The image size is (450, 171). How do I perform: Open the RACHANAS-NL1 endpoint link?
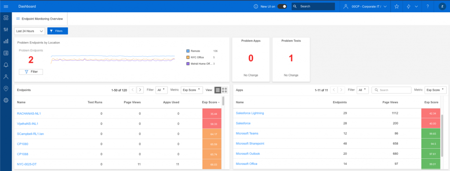[x=29, y=113]
